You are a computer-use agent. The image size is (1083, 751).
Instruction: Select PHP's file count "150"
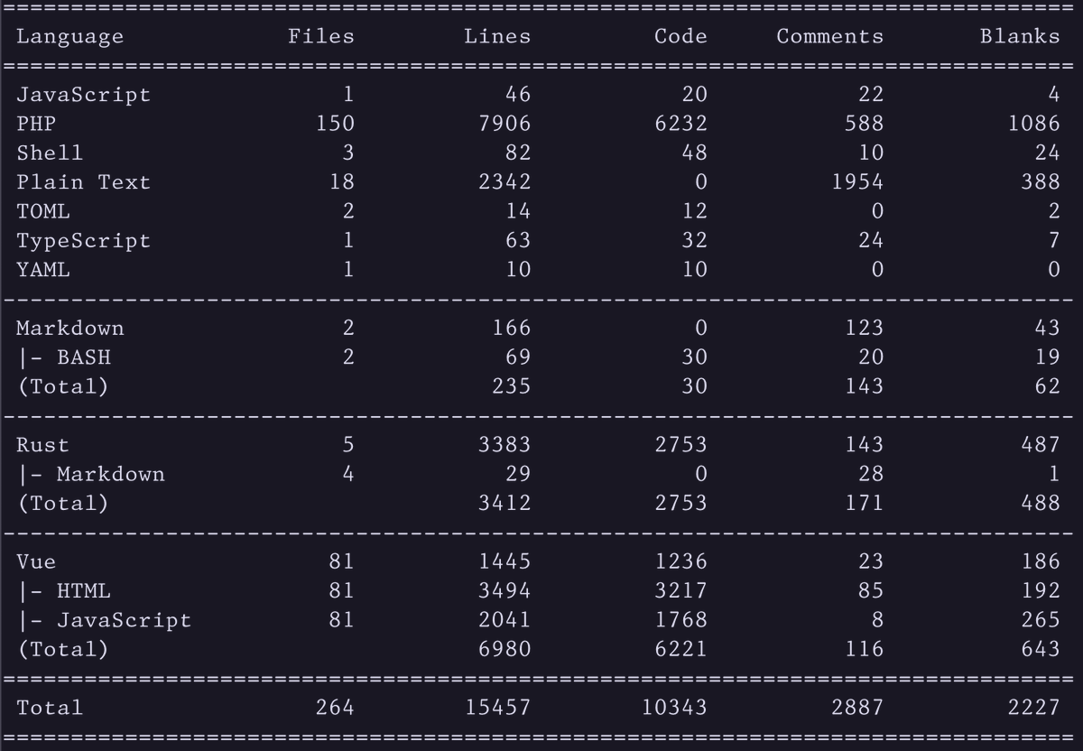point(335,124)
